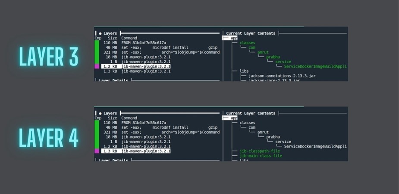Select jackson-annotations-2.13.3.jar in the tree
399x194 pixels.
(x=282, y=76)
